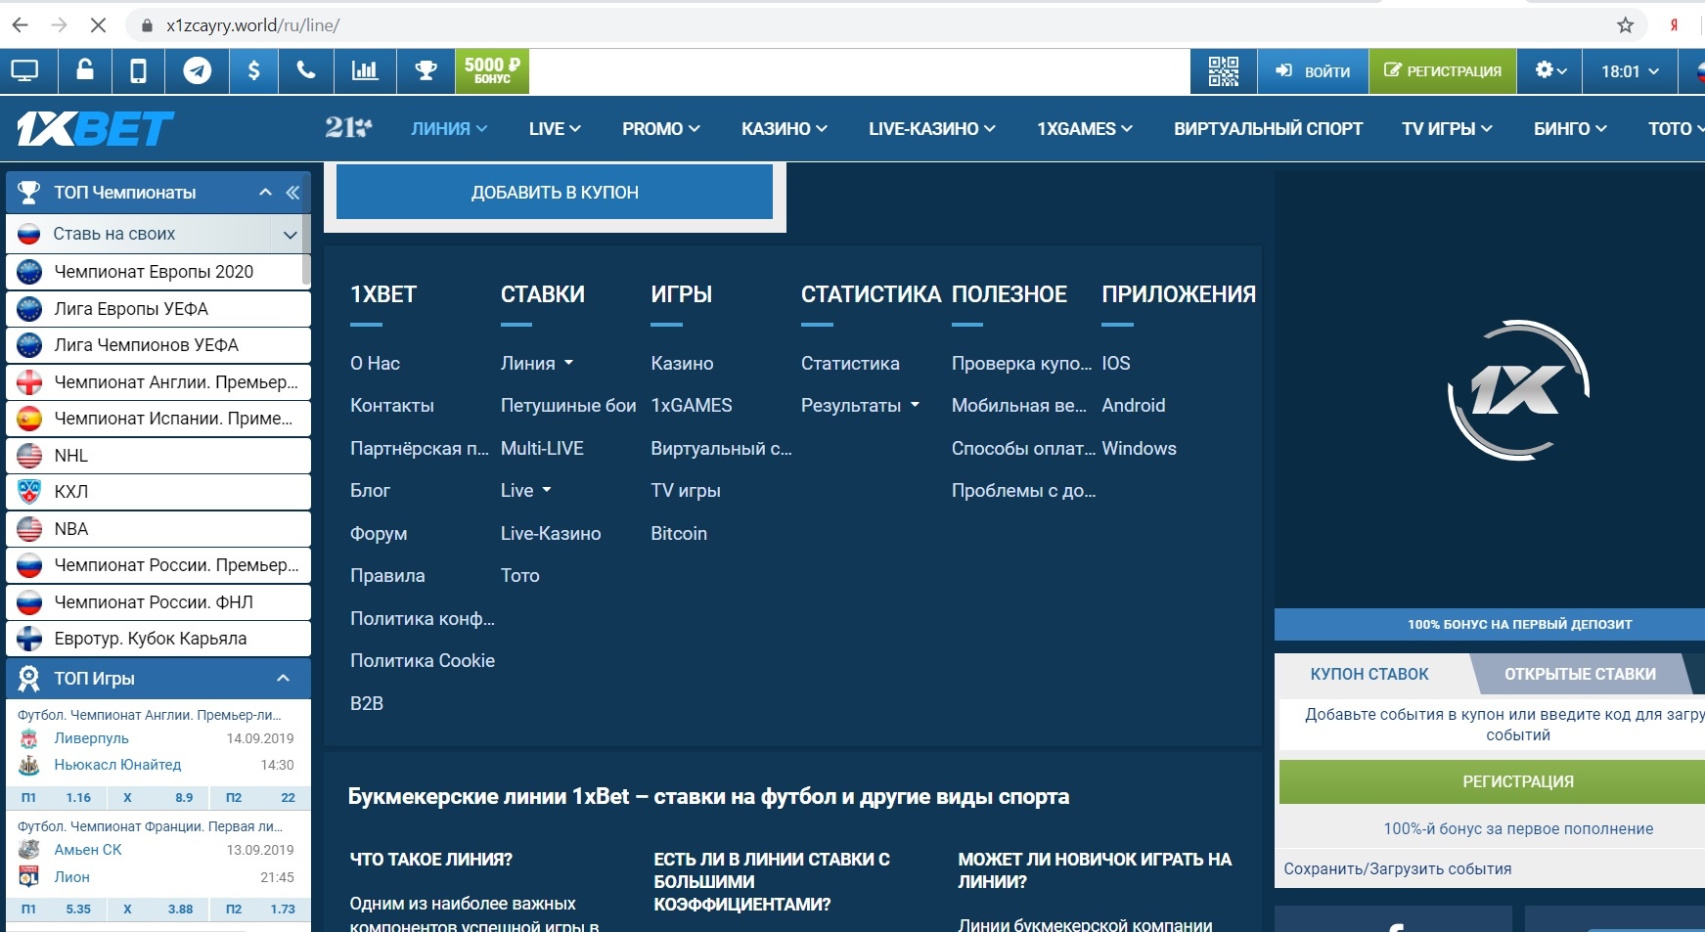This screenshot has width=1705, height=932.
Task: Click the trophy results icon
Action: click(x=426, y=71)
